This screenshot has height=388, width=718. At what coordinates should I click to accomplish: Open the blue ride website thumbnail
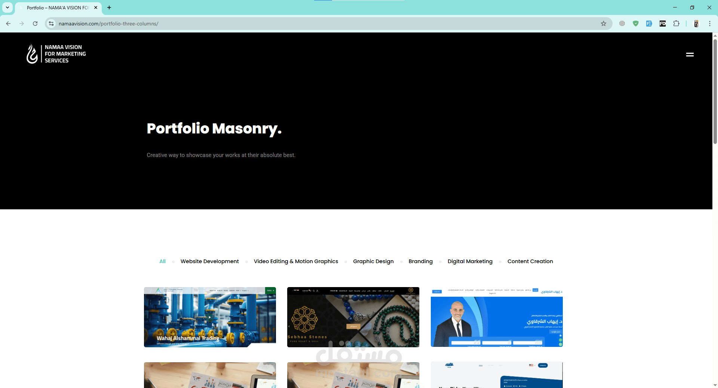(x=497, y=375)
